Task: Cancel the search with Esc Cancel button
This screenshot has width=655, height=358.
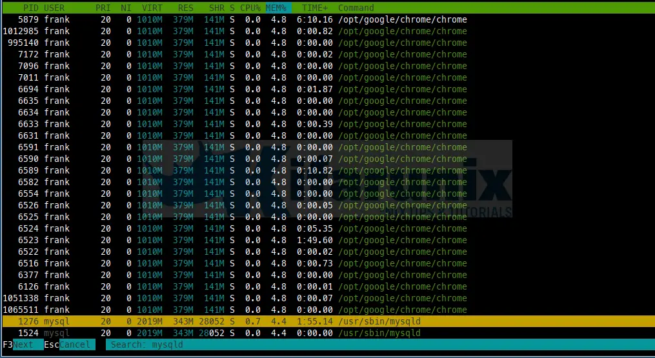Action: tap(70, 344)
